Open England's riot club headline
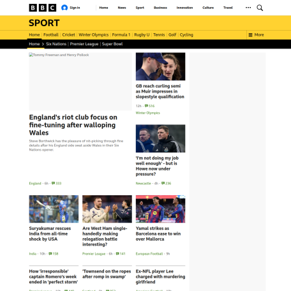The image size is (291, 291). 73,125
